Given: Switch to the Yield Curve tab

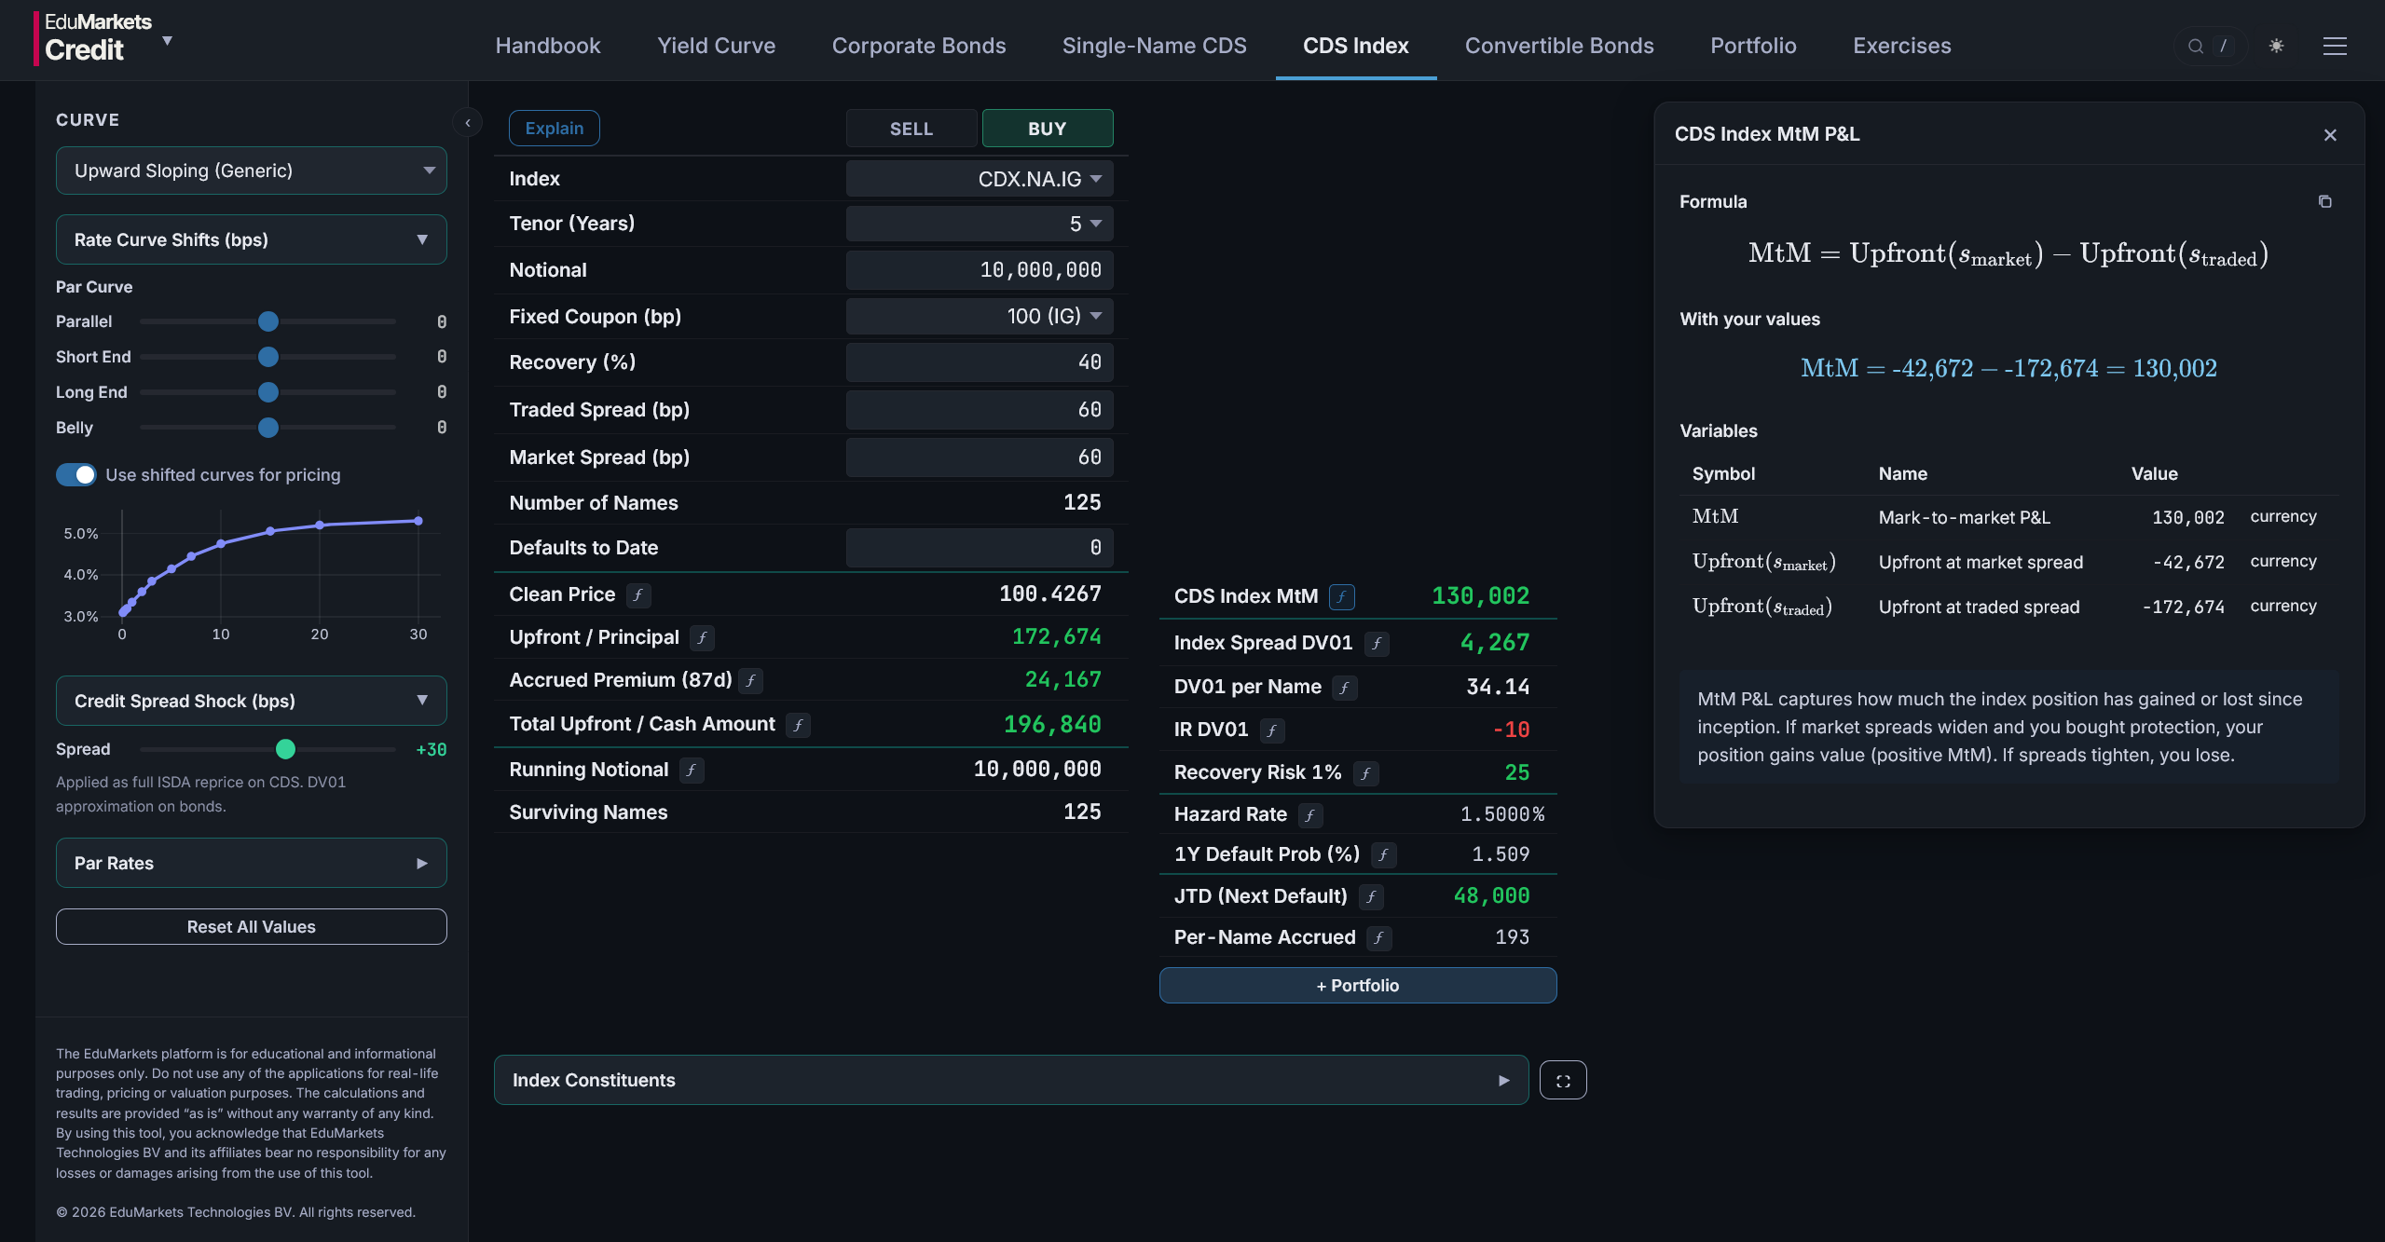Looking at the screenshot, I should pos(716,46).
